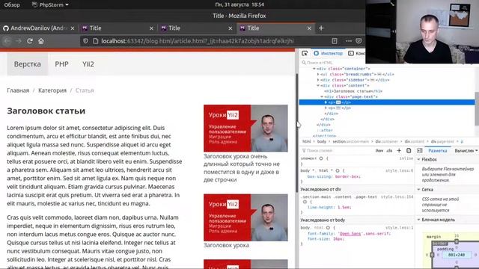479x269 pixels.
Task: Follow the Главная breadcrumb link
Action: point(18,90)
